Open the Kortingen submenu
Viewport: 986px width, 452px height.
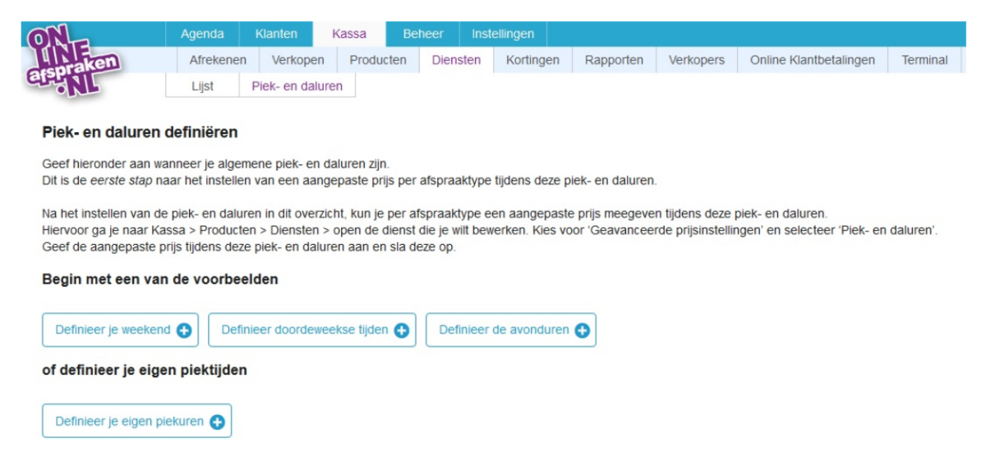(x=532, y=60)
